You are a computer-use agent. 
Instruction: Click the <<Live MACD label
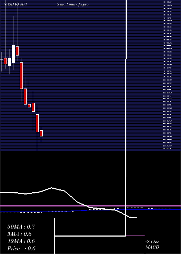click(152, 245)
